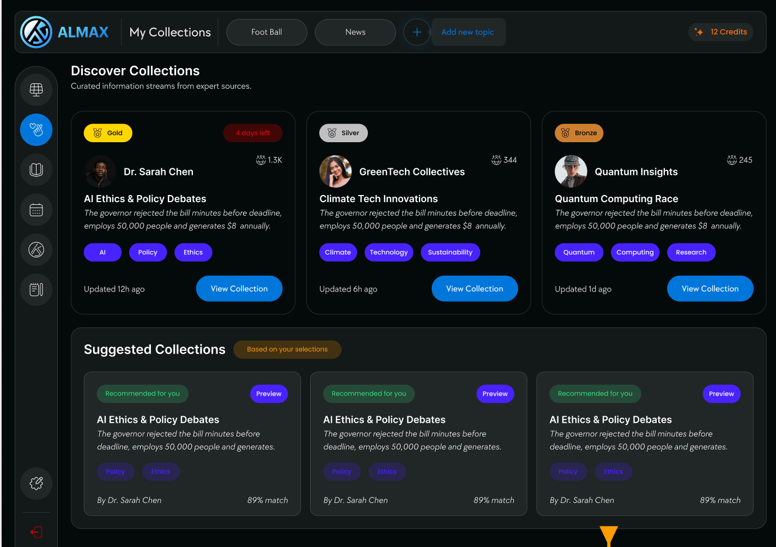Viewport: 776px width, 547px height.
Task: Open the calendar sidebar icon
Action: point(36,210)
